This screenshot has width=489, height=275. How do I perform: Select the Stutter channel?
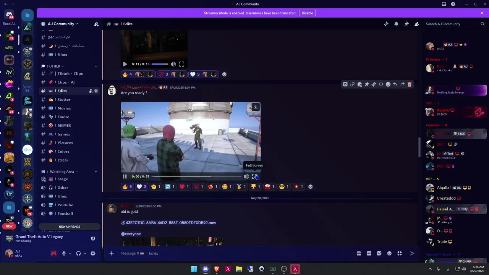click(x=70, y=100)
